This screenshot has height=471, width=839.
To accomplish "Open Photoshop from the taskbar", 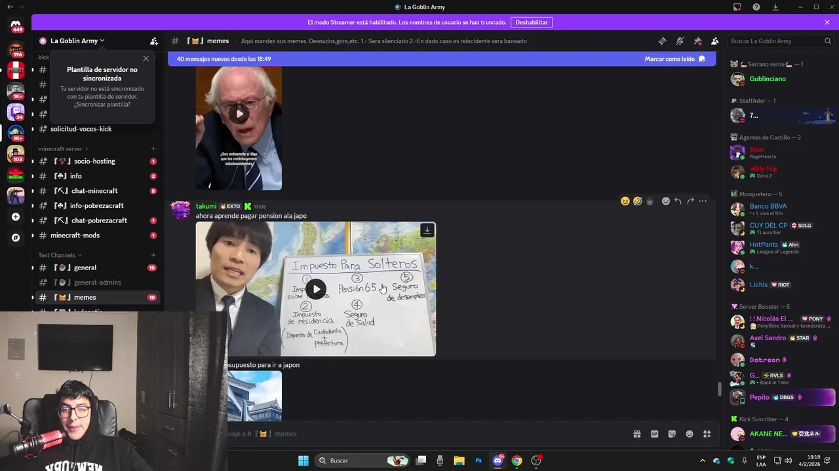I will click(x=478, y=461).
